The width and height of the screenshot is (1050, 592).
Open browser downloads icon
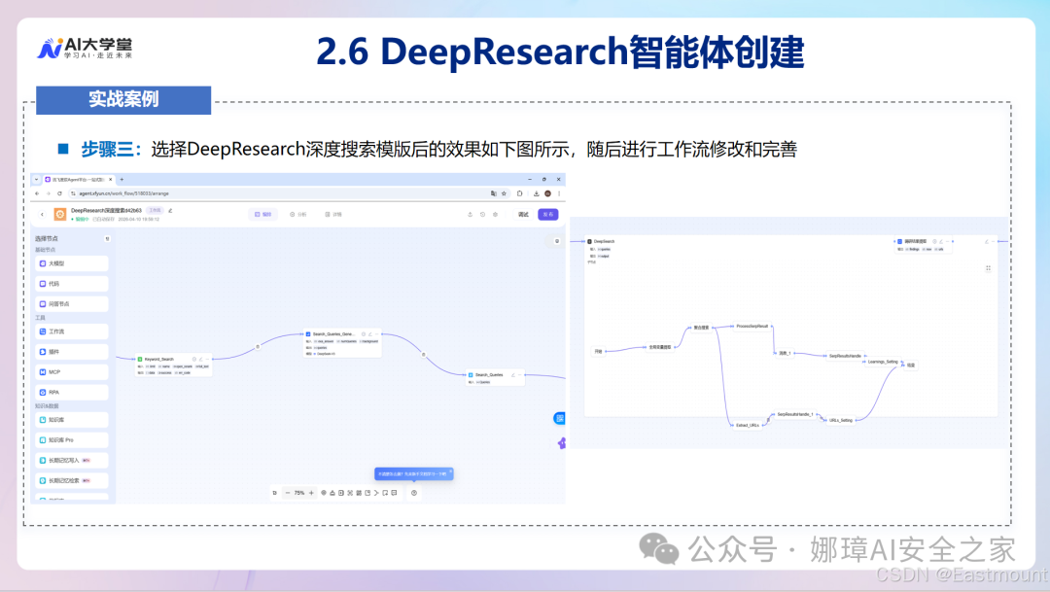[537, 193]
